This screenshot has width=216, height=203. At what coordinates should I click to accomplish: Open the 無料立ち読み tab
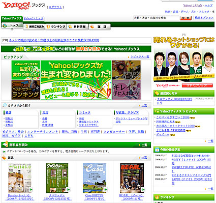pyautogui.click(x=34, y=27)
